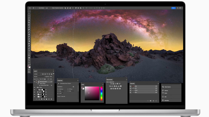Click three-dots more options in options bar
This screenshot has width=209, height=117.
pyautogui.click(x=87, y=8)
